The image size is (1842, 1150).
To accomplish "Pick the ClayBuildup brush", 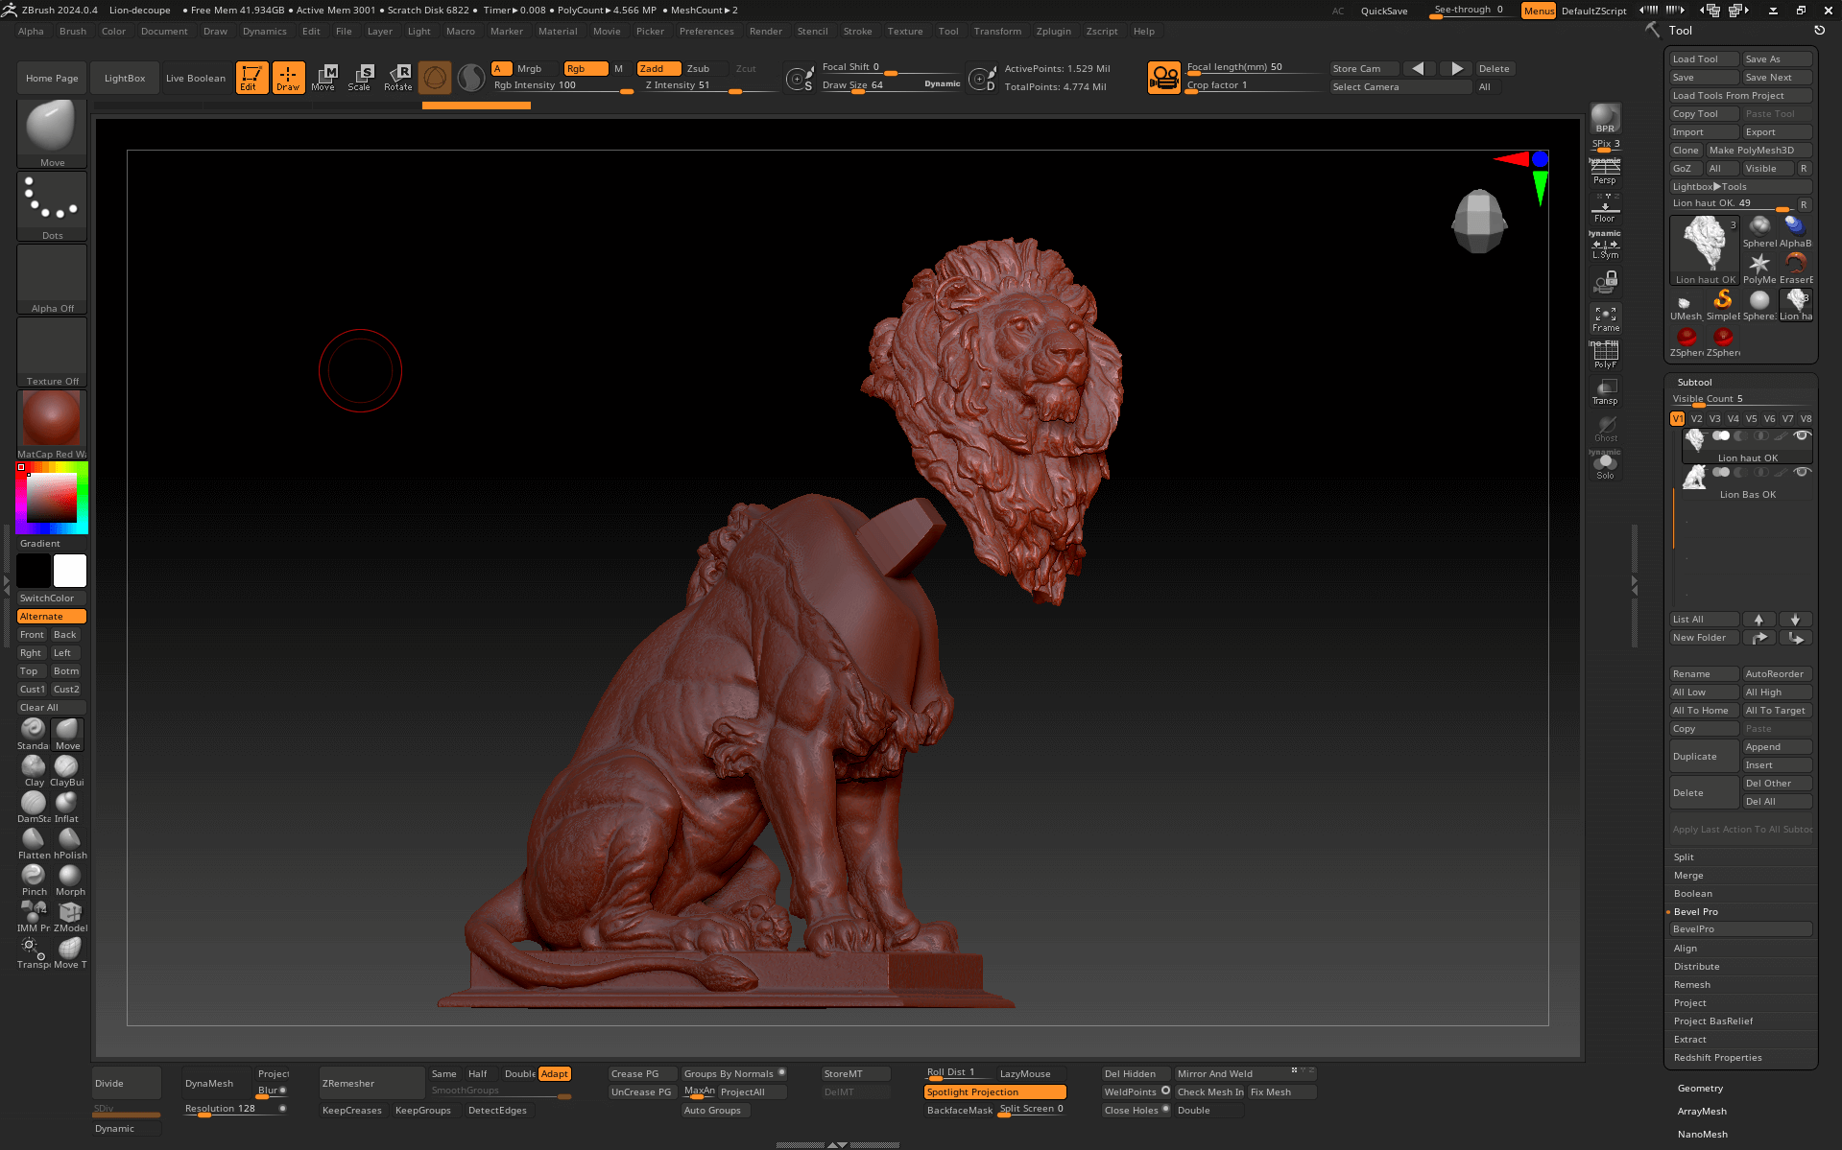I will 66,769.
